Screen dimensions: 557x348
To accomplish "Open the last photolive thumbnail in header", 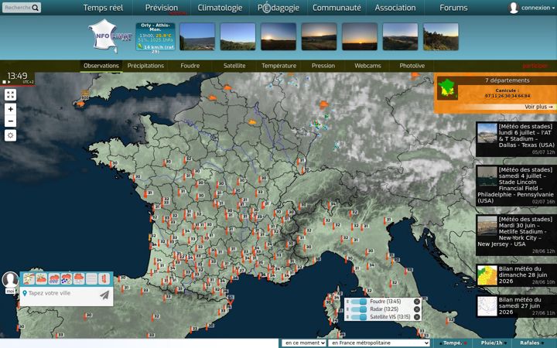I will pos(441,36).
